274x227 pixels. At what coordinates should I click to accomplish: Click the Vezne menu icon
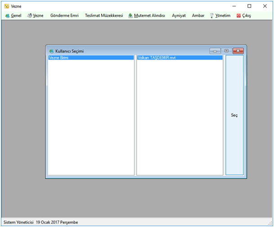point(30,16)
